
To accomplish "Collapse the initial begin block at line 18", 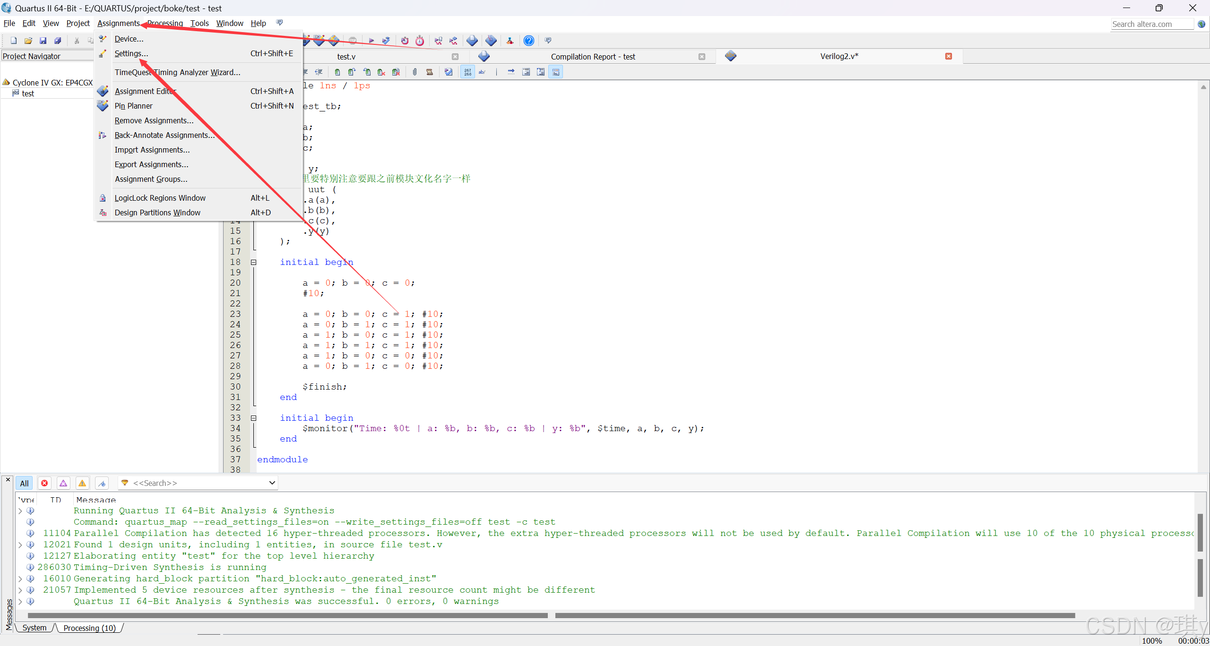I will click(x=253, y=262).
